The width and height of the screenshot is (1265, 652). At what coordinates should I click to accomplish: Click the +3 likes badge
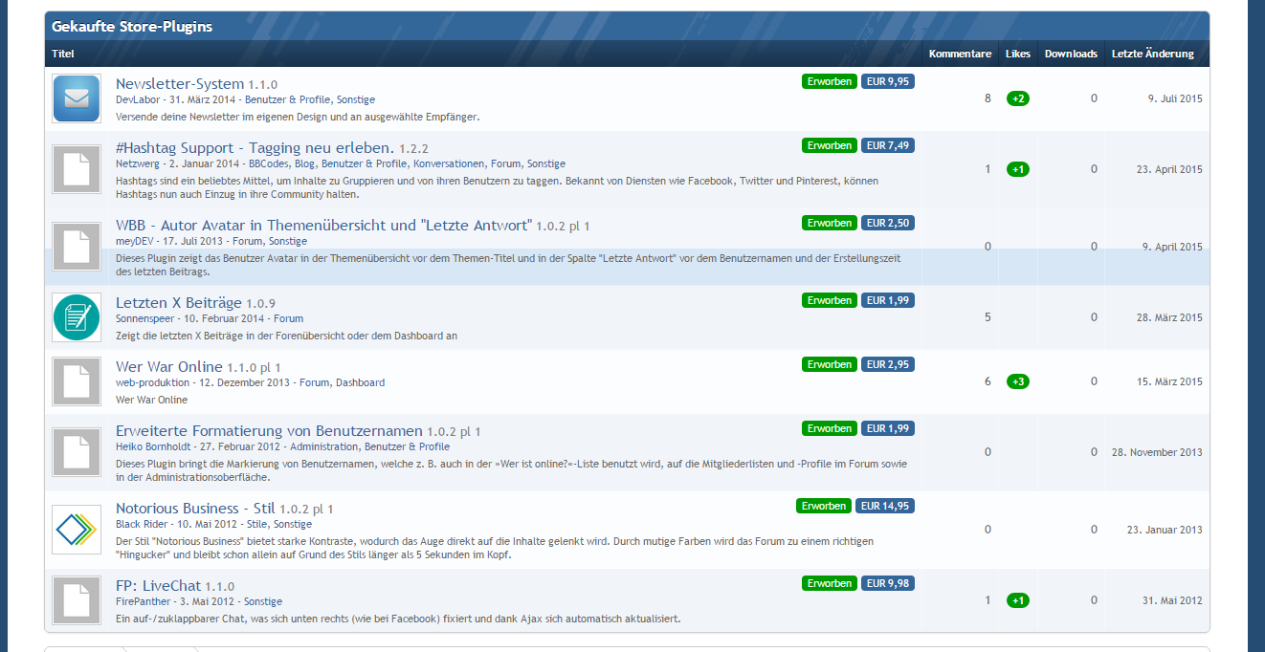[1018, 382]
